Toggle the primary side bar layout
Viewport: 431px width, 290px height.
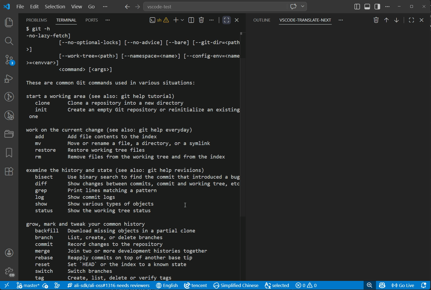pos(357,7)
